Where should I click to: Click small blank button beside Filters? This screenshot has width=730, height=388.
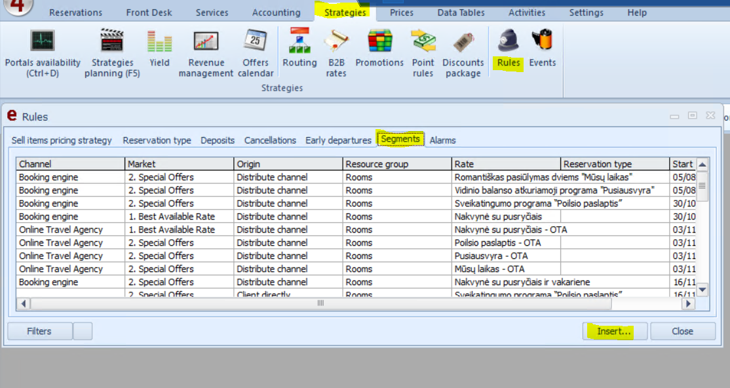83,331
